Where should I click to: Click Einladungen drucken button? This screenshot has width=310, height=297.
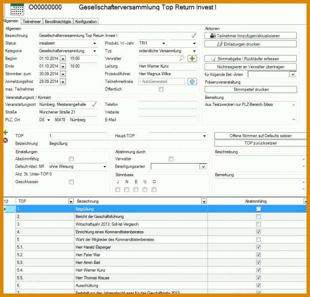coord(250,44)
